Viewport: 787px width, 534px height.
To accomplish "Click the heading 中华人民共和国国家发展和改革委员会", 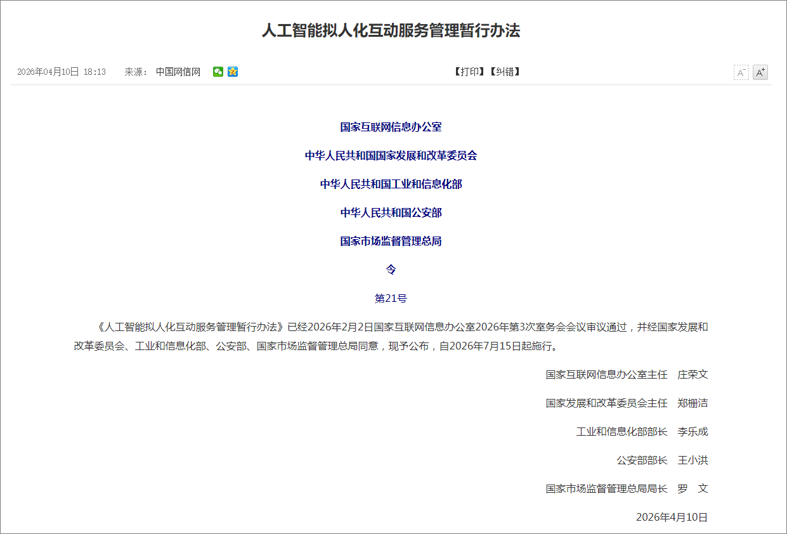I will (x=391, y=155).
